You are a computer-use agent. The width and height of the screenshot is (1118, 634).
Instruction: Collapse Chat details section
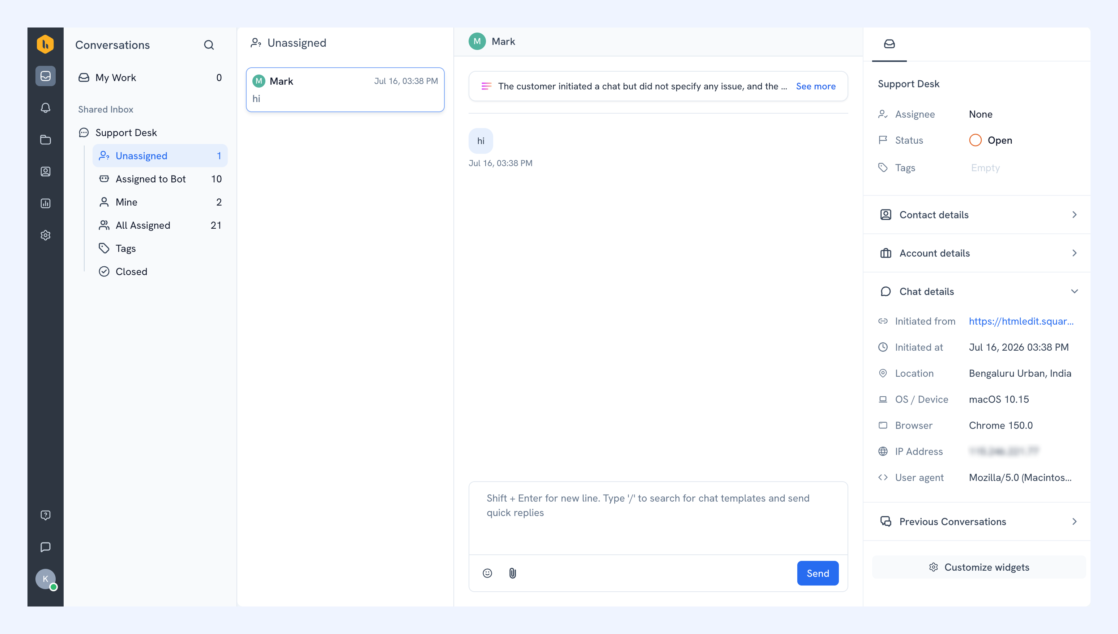coord(977,291)
